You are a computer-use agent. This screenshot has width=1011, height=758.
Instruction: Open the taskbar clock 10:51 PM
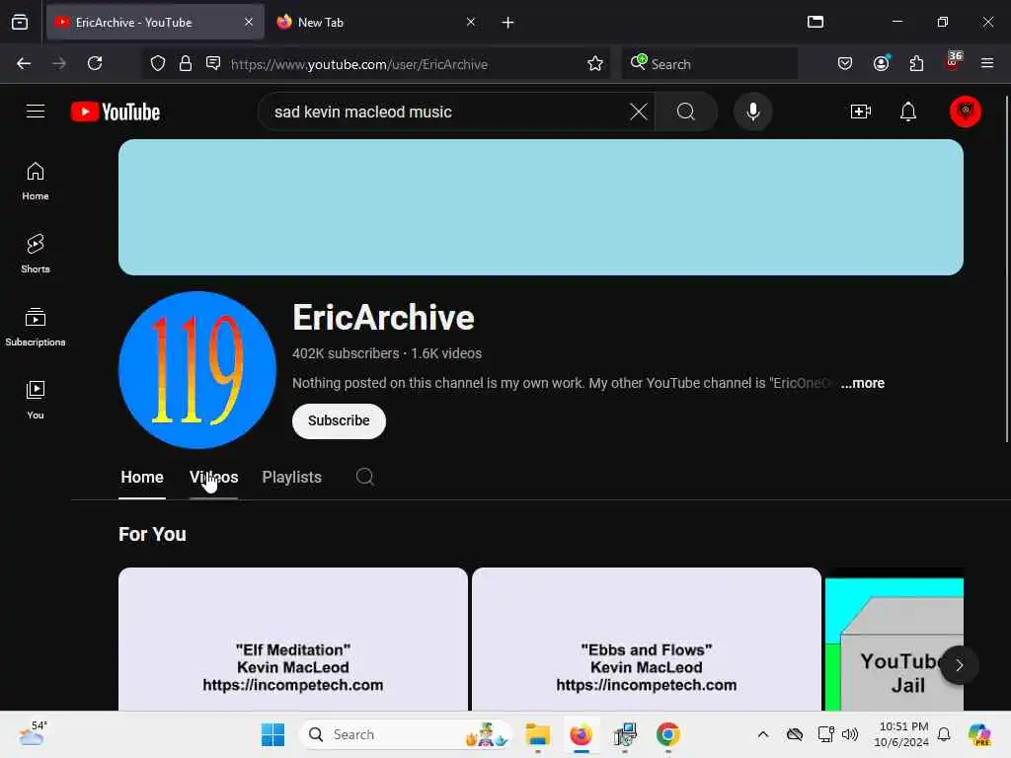(x=902, y=734)
